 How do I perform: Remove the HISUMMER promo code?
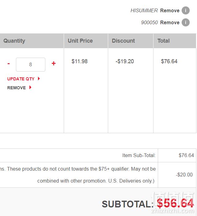[x=170, y=10]
